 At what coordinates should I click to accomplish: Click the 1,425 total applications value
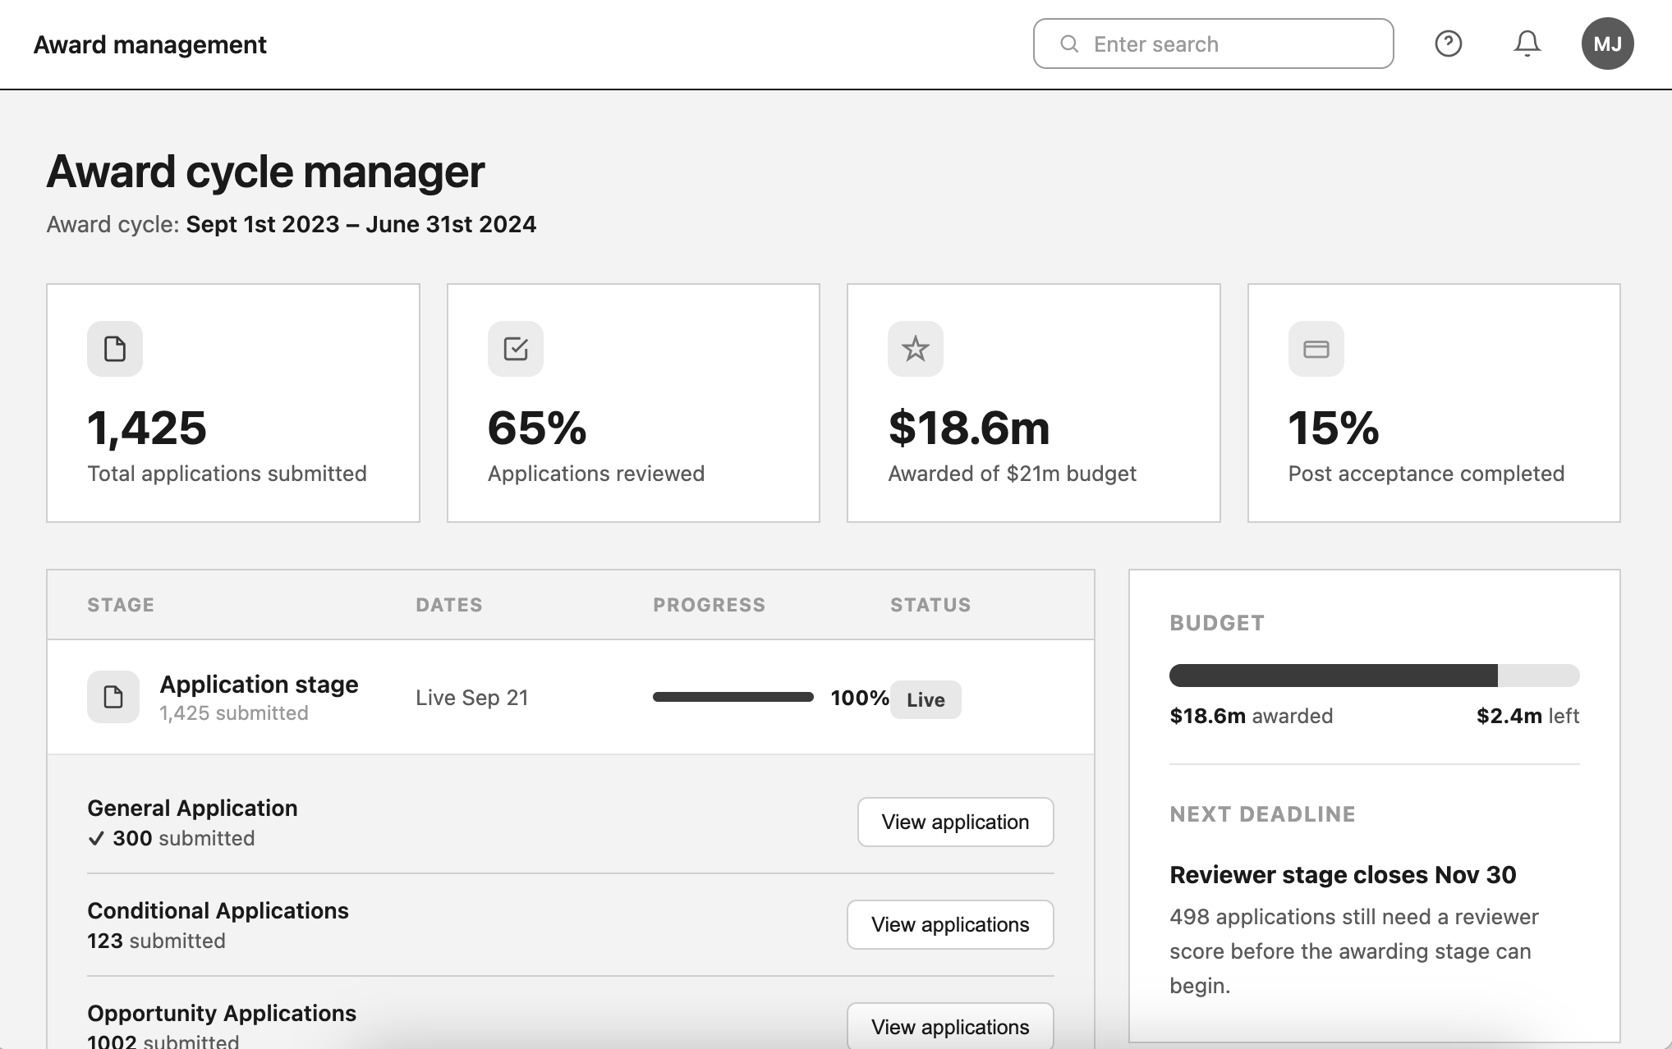(x=147, y=428)
